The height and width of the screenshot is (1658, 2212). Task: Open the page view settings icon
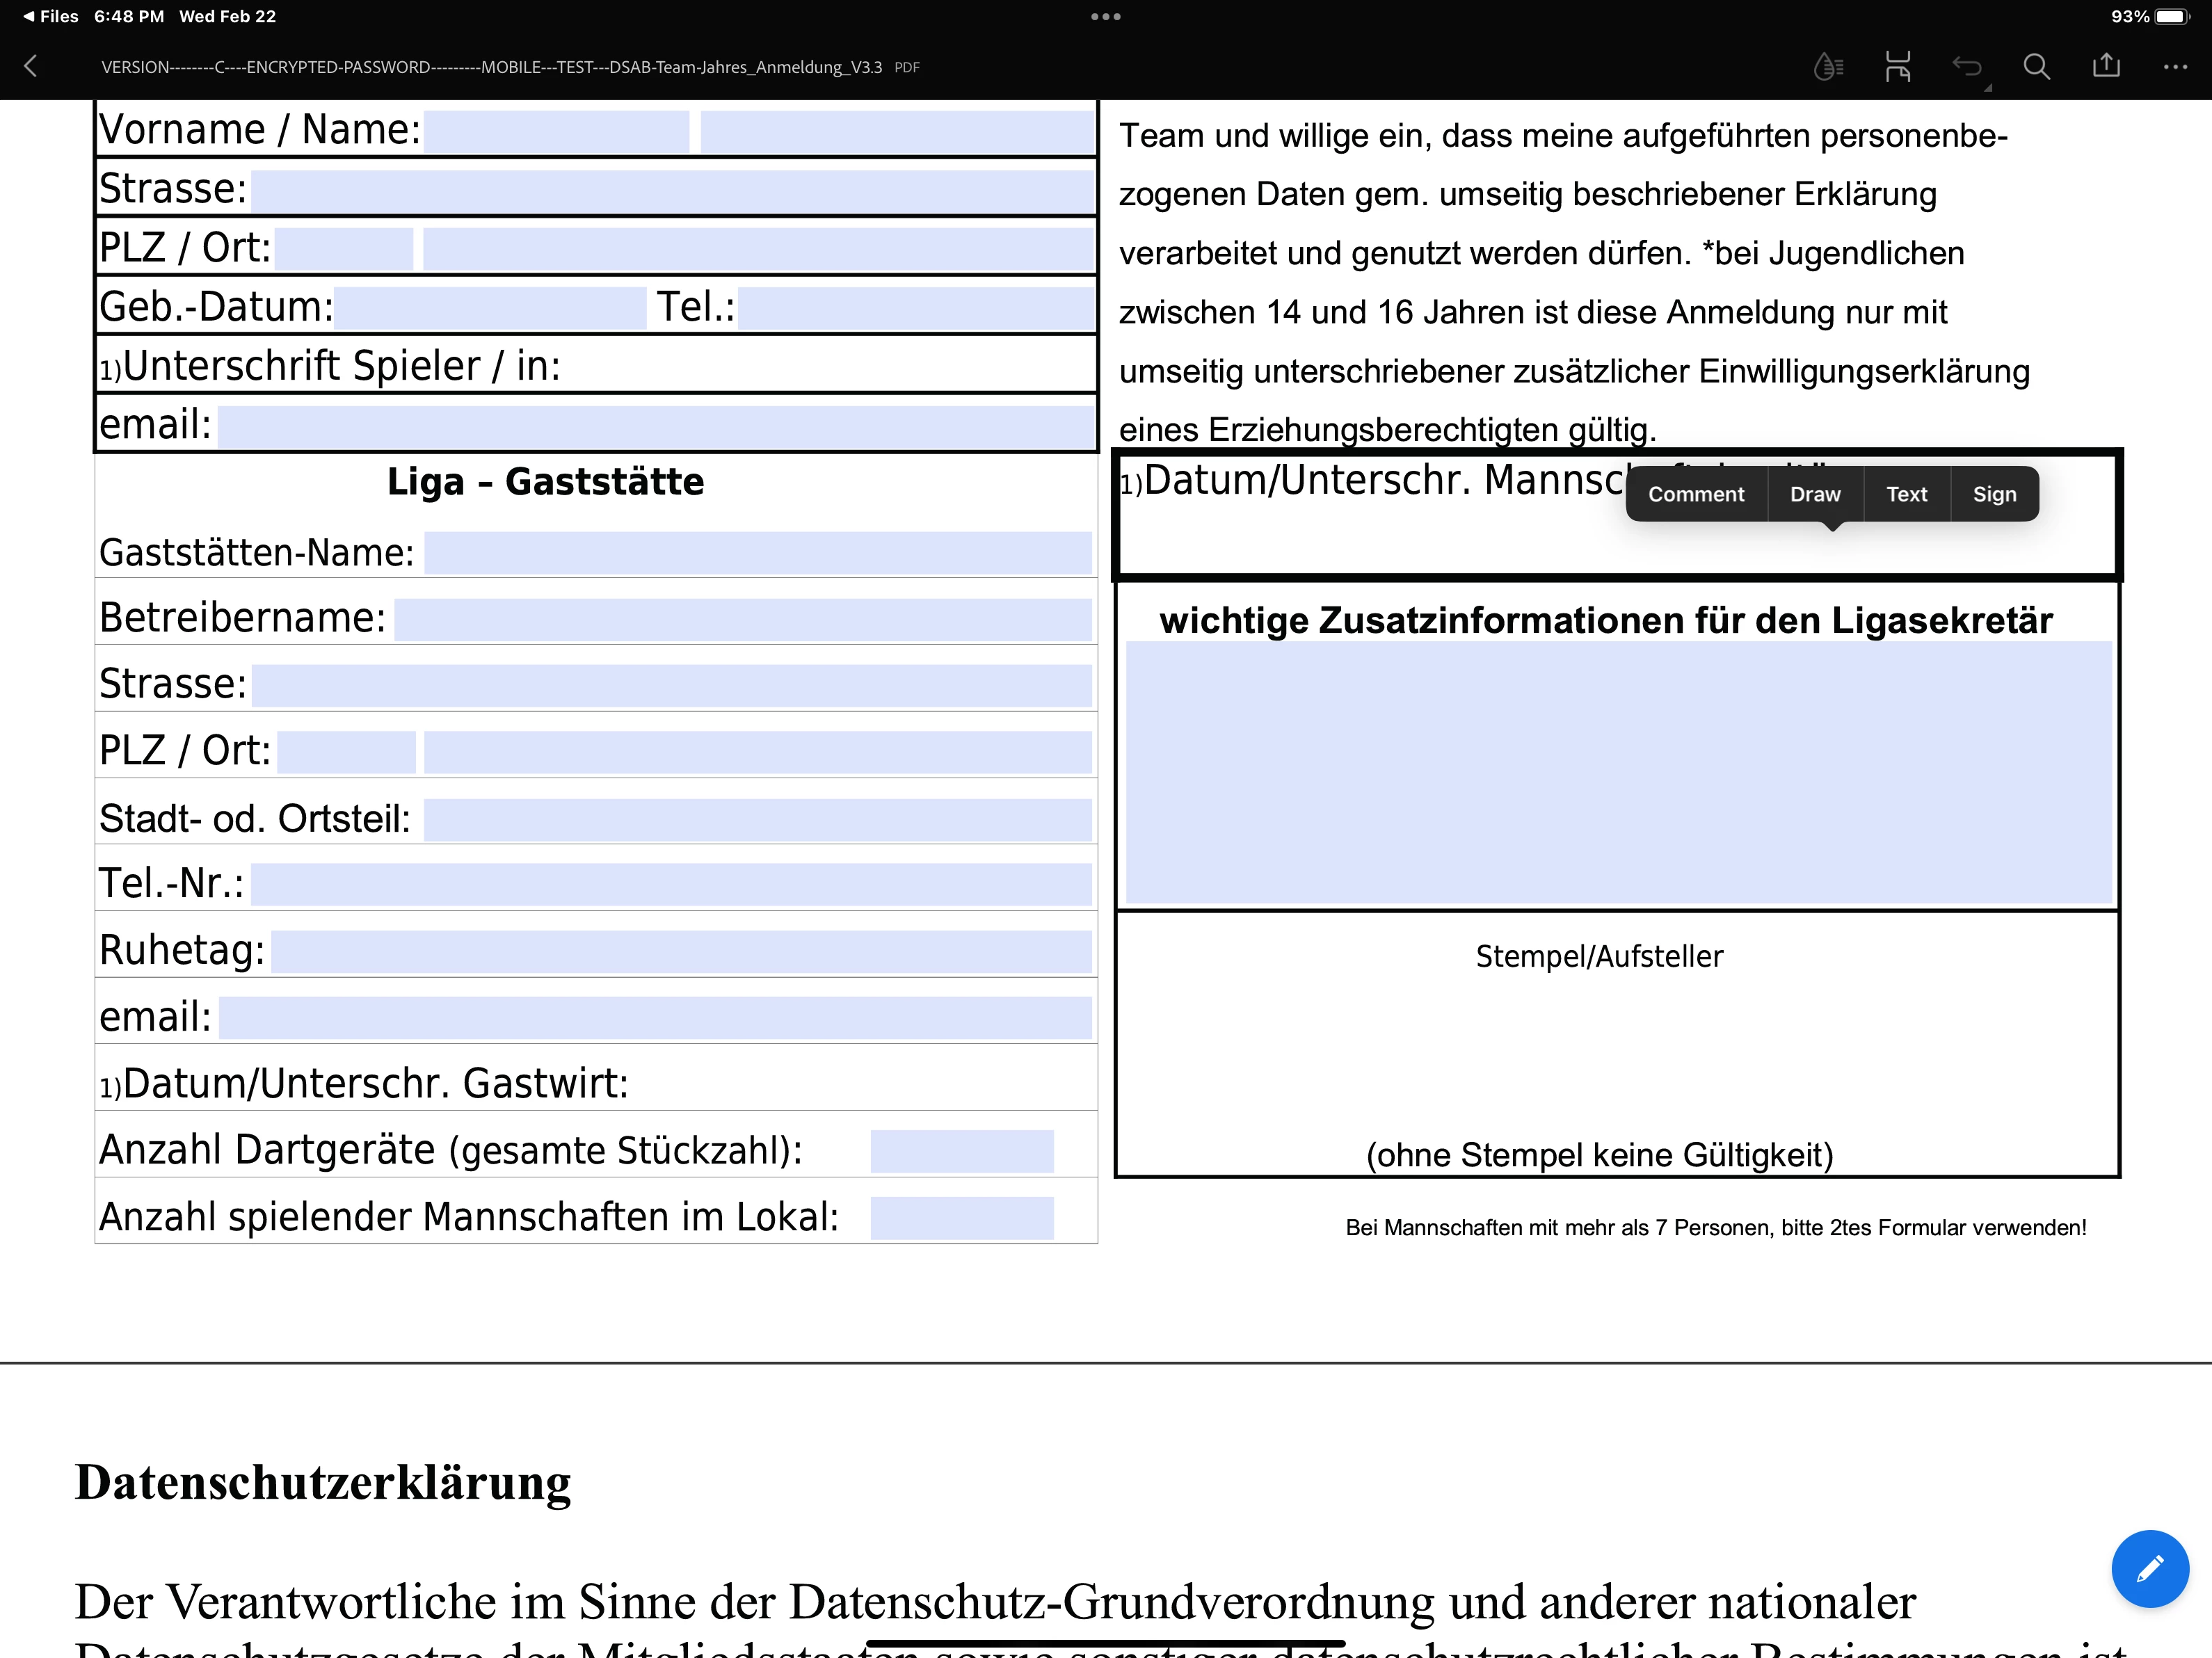coord(1897,67)
